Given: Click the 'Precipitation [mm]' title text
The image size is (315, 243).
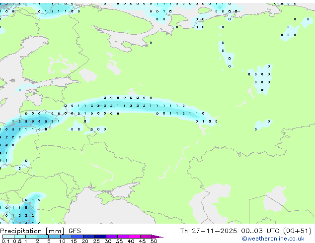Looking at the screenshot, I should pyautogui.click(x=32, y=231).
